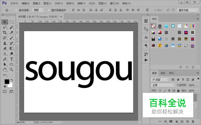Select the Pen tool
Screen dimensions: 201x125
tap(5, 59)
